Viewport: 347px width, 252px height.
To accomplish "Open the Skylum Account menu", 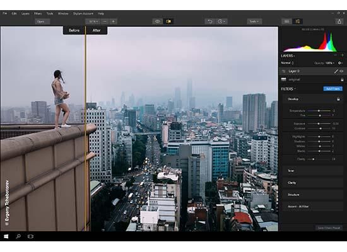I will pos(83,13).
